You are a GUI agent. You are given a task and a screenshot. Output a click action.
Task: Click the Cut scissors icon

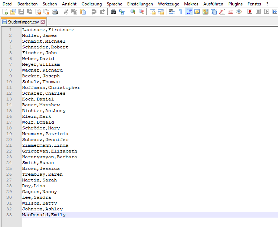coord(66,12)
